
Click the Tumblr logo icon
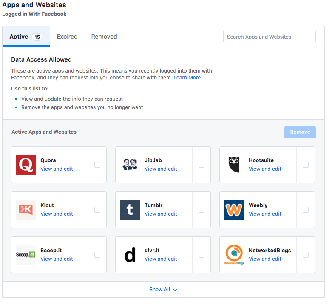tap(130, 210)
